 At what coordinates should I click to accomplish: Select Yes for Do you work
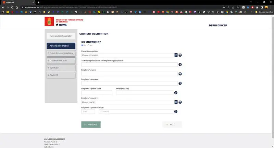pos(82,45)
